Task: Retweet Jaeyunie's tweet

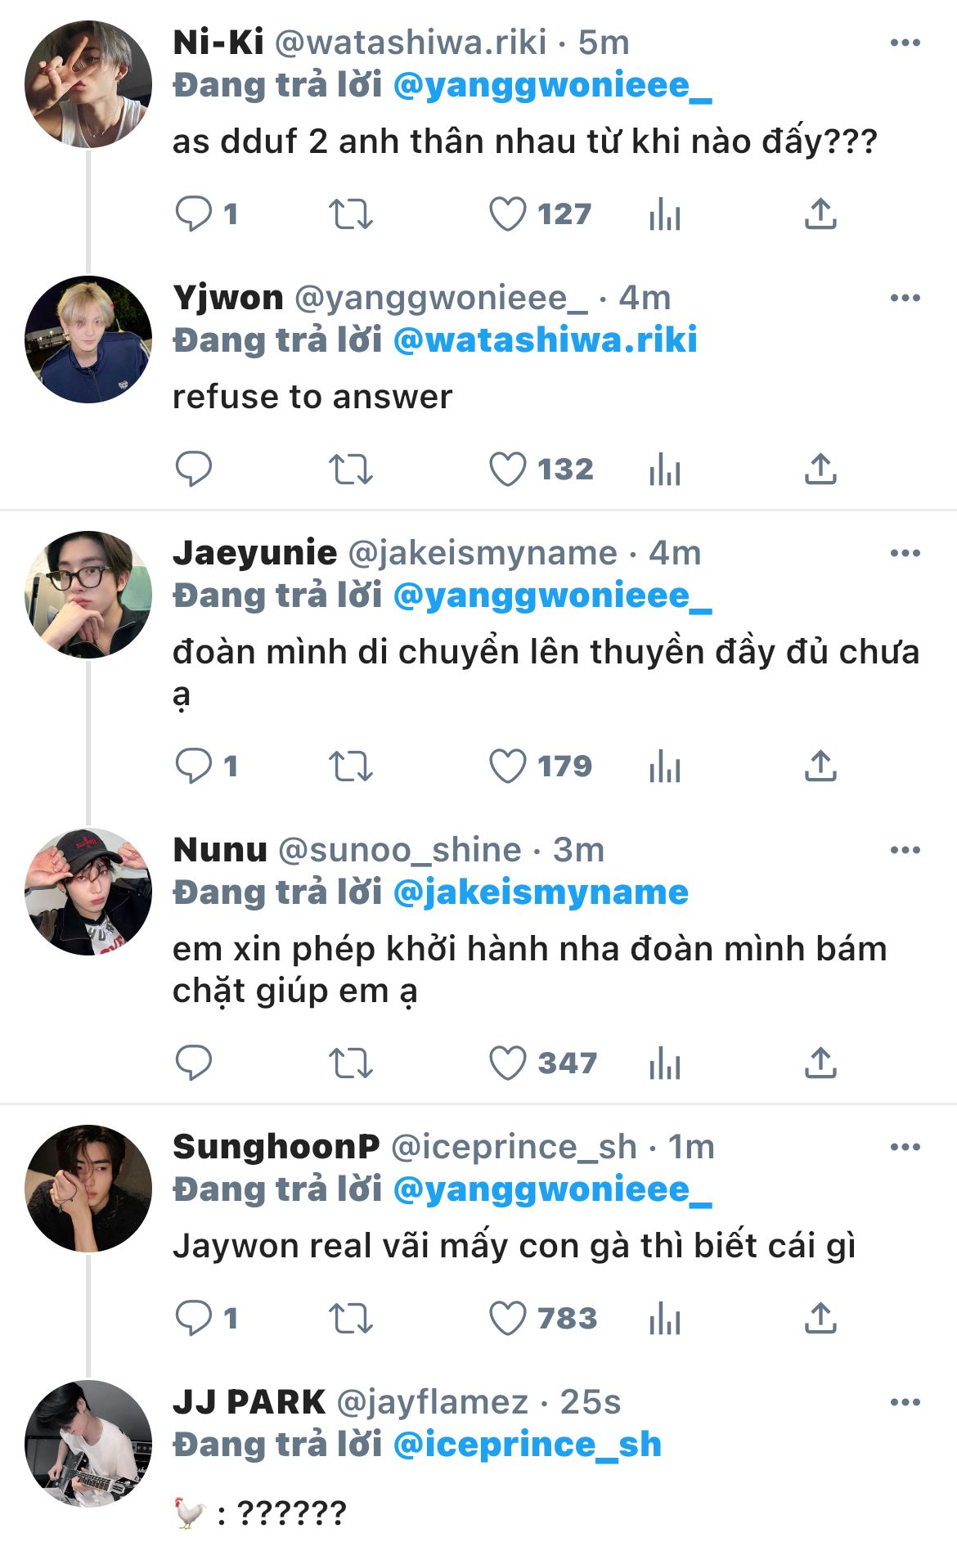Action: point(350,767)
